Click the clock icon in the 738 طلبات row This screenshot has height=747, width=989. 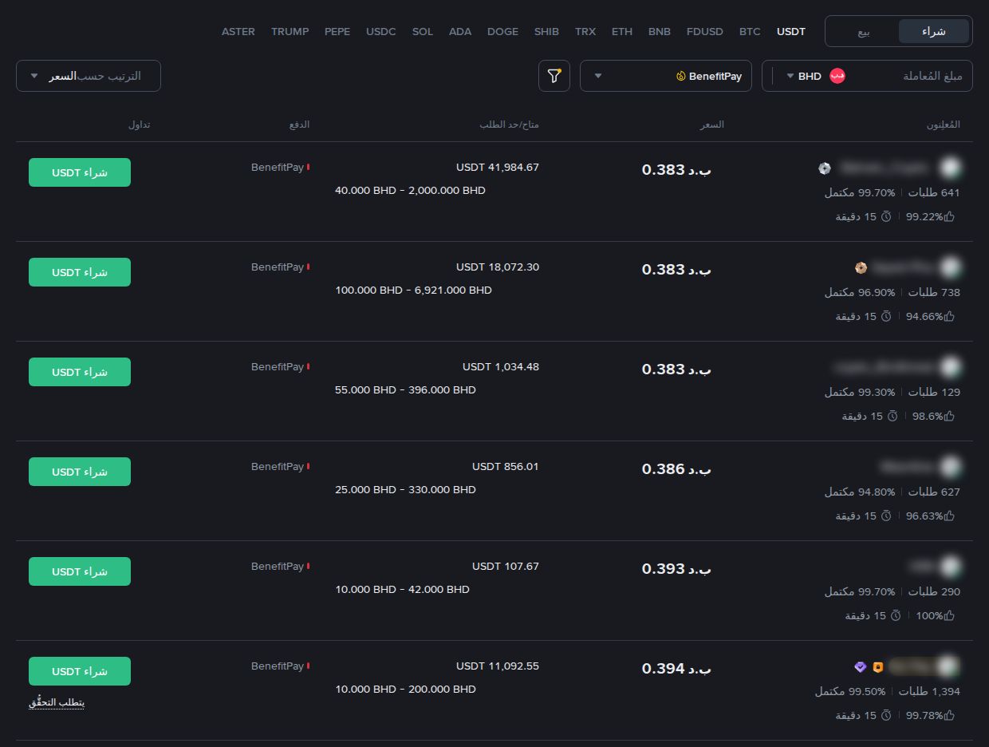pyautogui.click(x=885, y=316)
